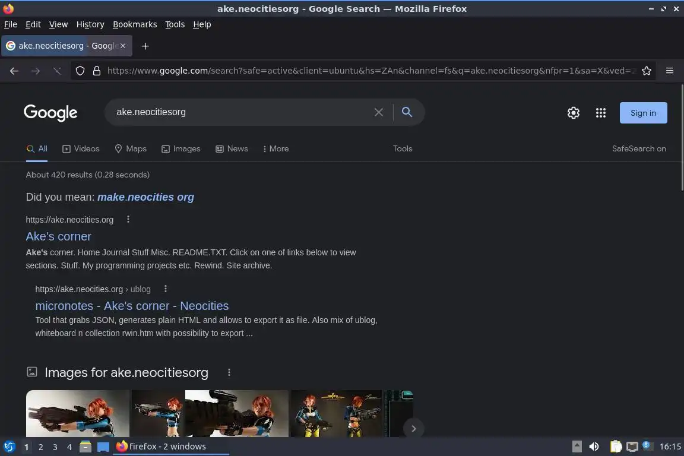This screenshot has width=684, height=456.
Task: Open the View menu
Action: 58,24
